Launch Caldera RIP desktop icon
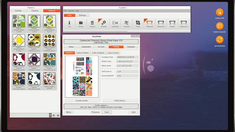235x132 pixels. pyautogui.click(x=219, y=12)
